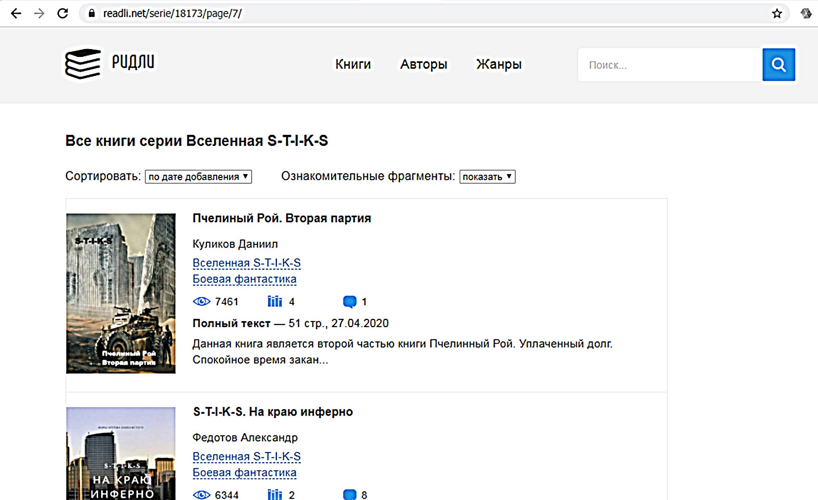This screenshot has width=818, height=500.
Task: Select the bookshelf icon beside the count 2
Action: pos(275,495)
